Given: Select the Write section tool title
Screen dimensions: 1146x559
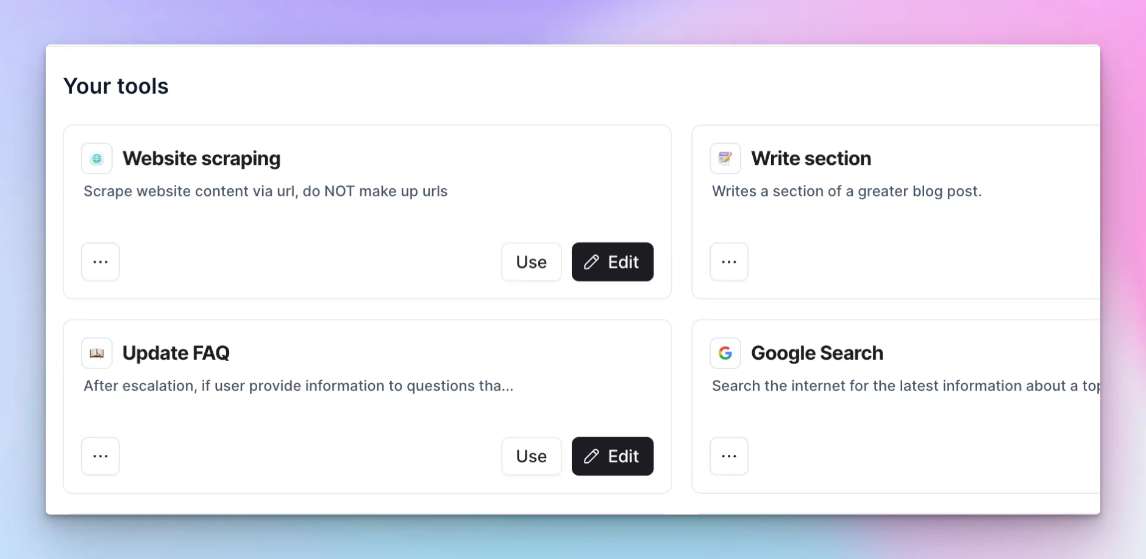Looking at the screenshot, I should point(811,158).
